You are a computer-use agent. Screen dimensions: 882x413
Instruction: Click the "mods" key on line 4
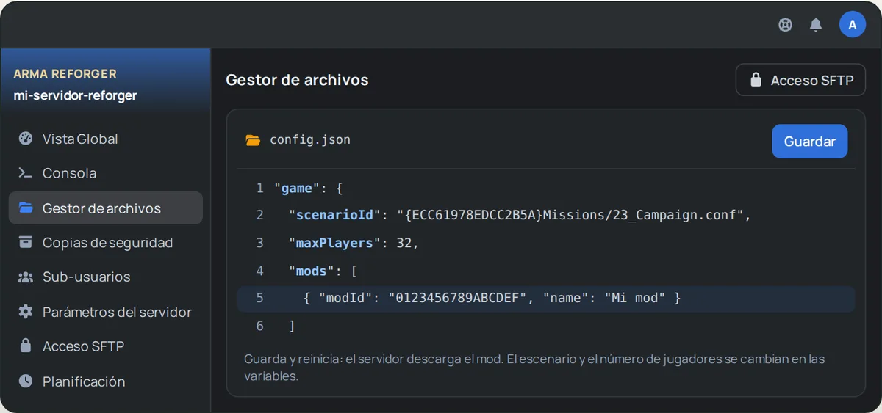point(312,271)
